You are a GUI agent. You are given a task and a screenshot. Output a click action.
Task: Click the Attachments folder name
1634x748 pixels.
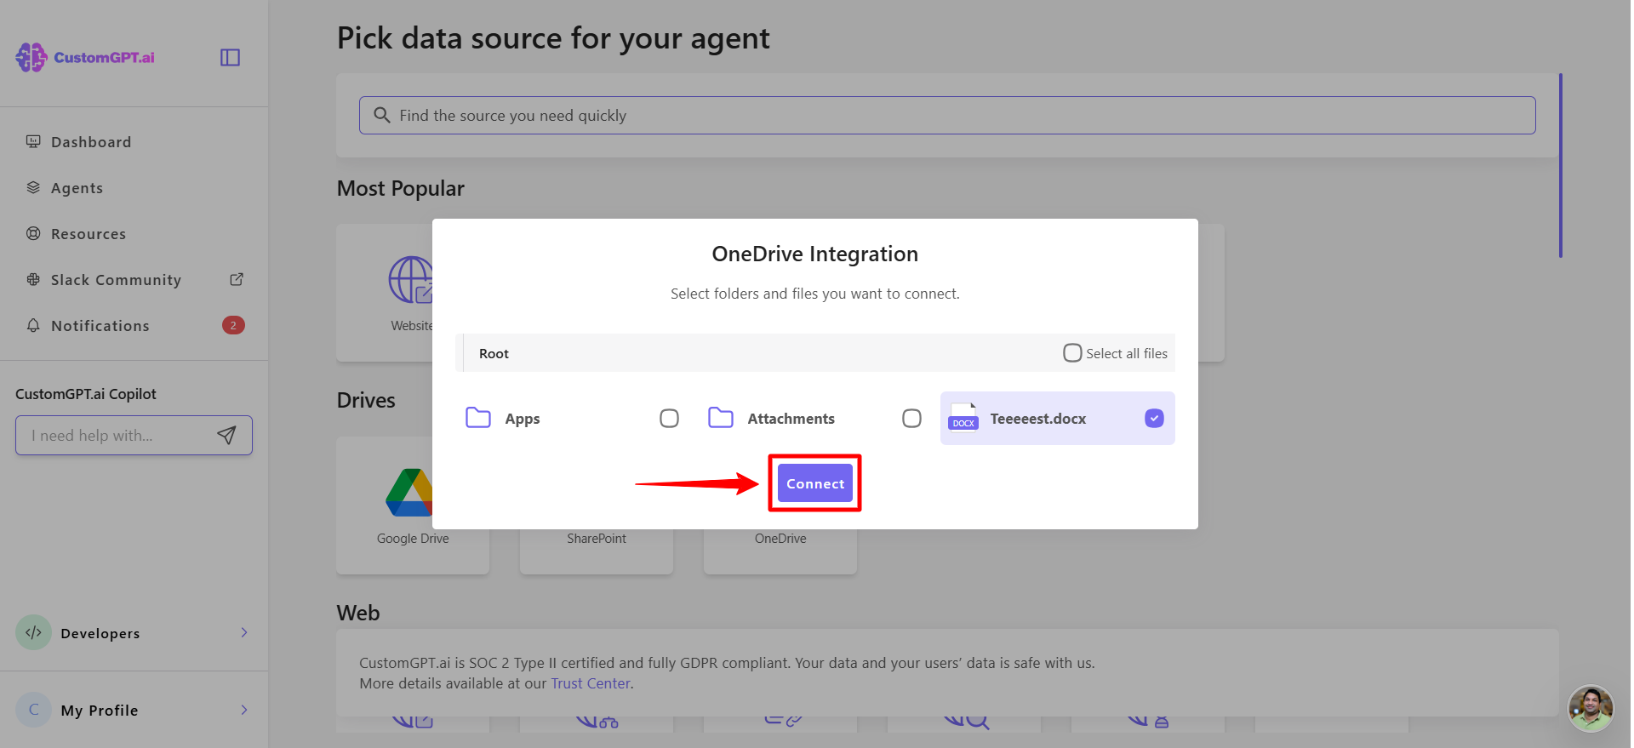[791, 419]
